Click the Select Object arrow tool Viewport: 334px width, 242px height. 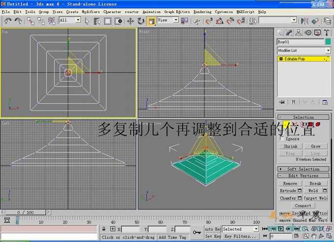coord(87,21)
